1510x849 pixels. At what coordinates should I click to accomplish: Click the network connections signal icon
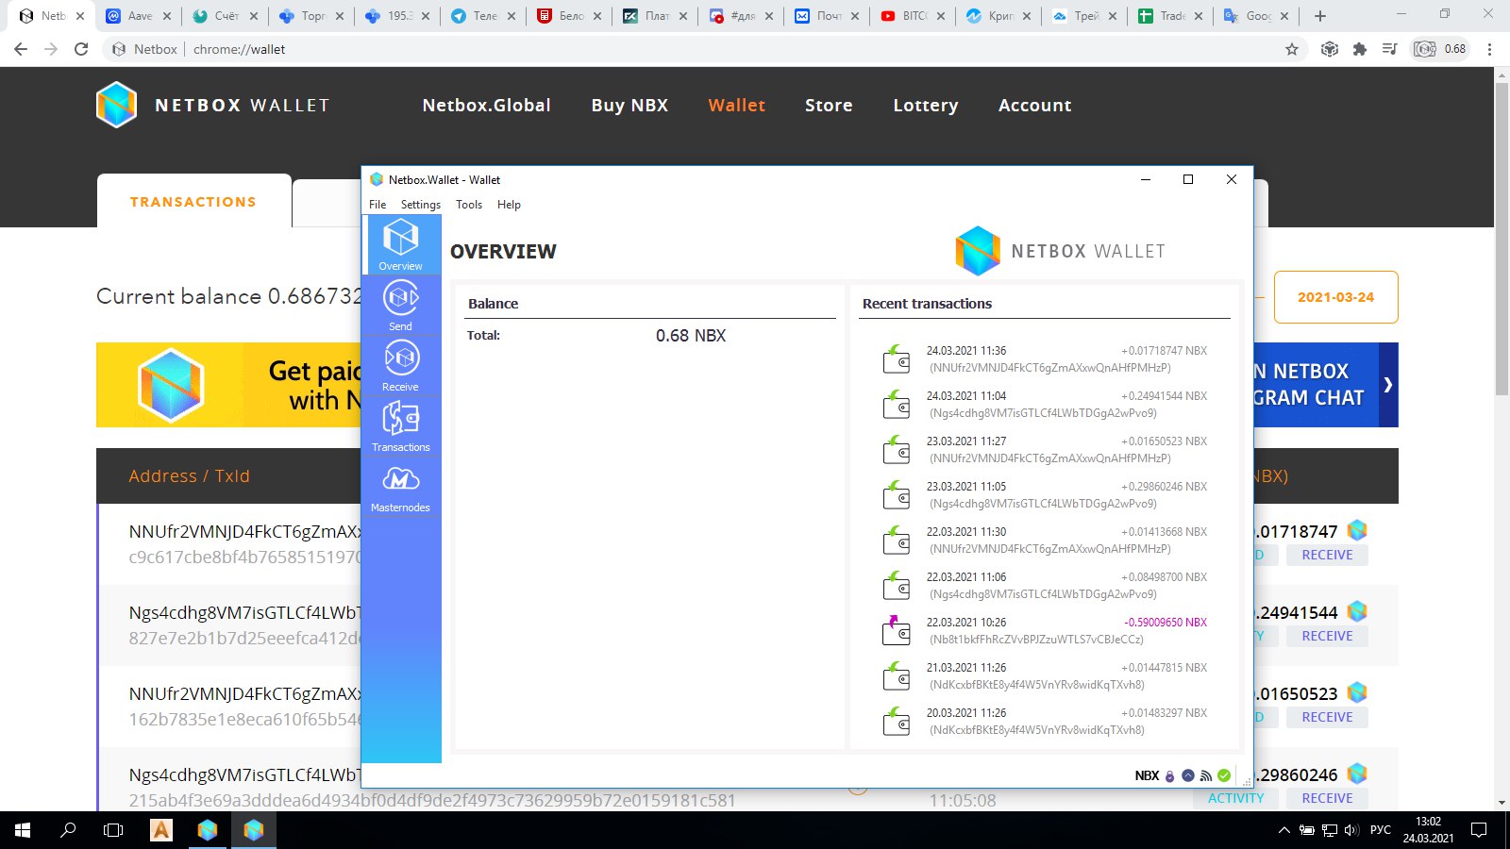1206,775
